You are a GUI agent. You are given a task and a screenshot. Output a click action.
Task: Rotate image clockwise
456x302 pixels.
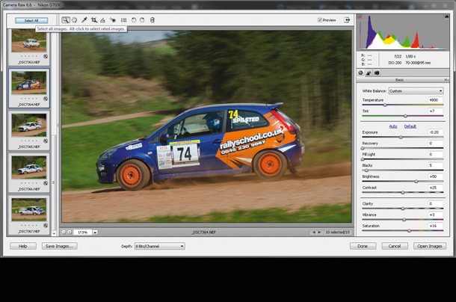(142, 20)
